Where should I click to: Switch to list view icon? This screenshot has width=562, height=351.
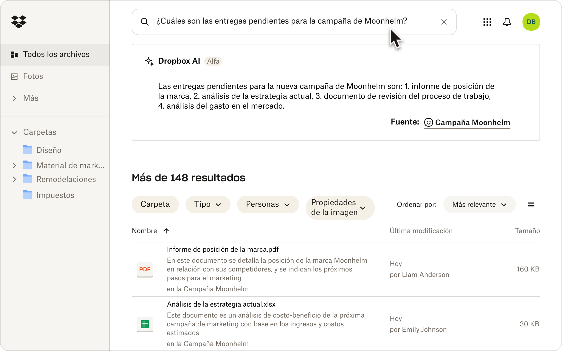pyautogui.click(x=531, y=205)
